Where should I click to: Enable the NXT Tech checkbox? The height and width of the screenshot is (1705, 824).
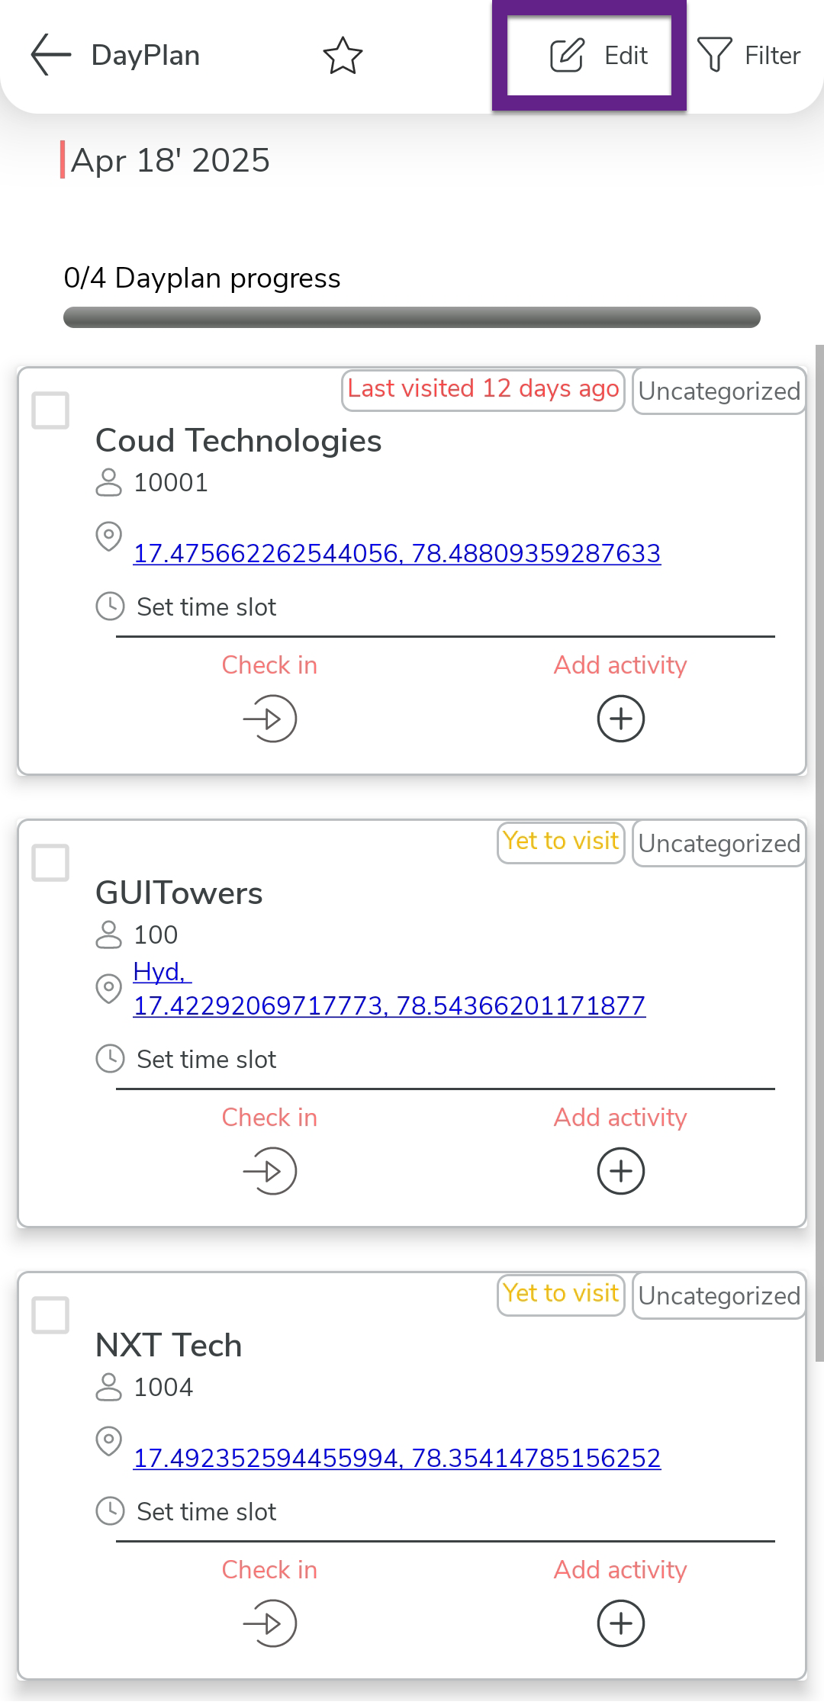point(50,1315)
